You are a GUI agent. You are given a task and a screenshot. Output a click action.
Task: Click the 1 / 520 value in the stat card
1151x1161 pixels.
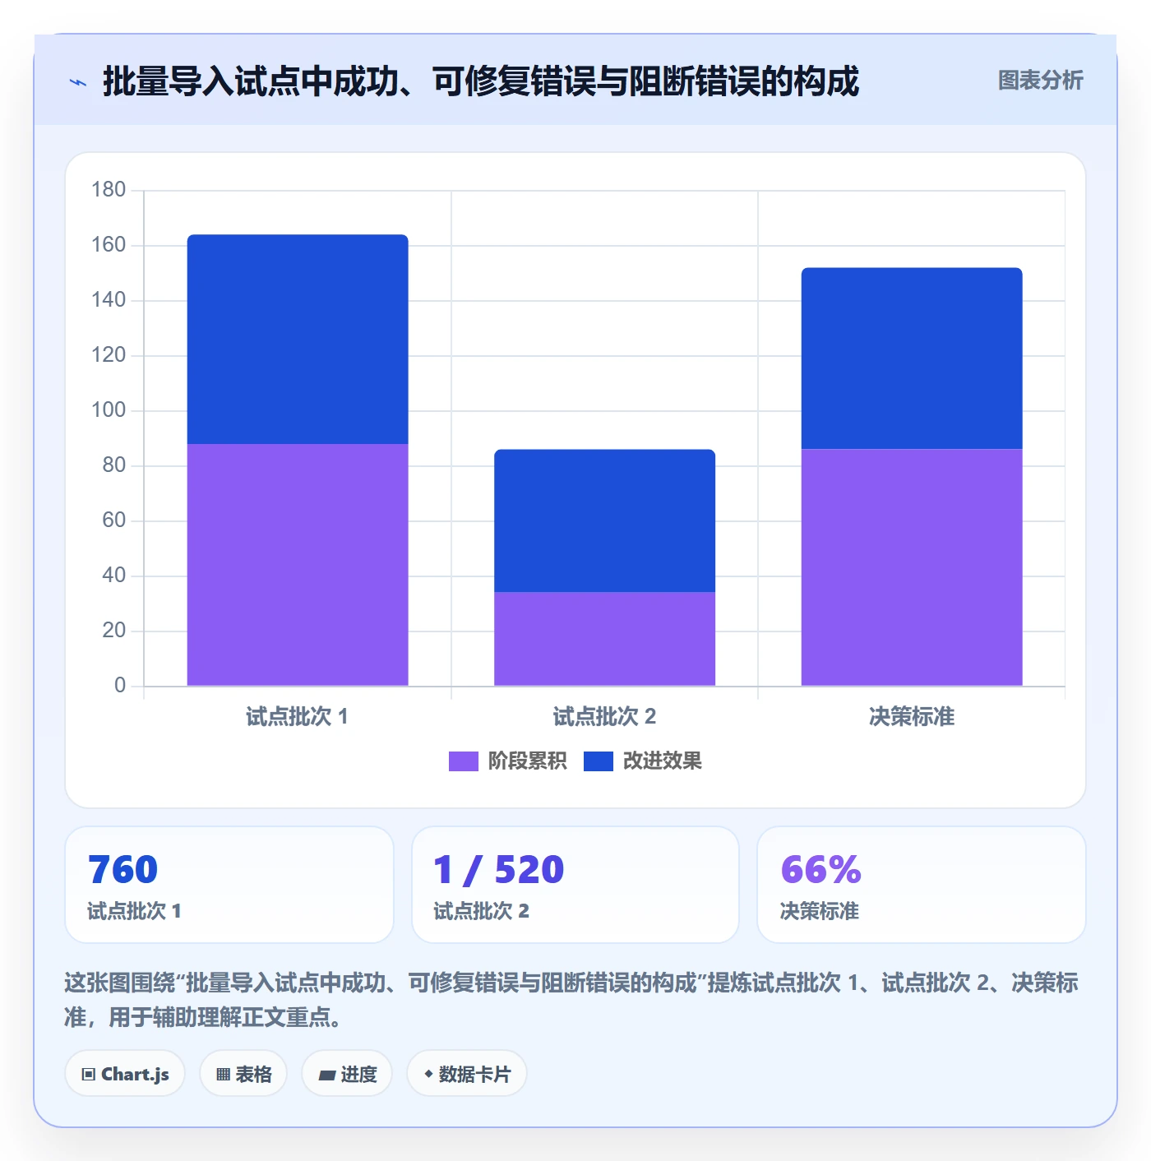tap(499, 870)
